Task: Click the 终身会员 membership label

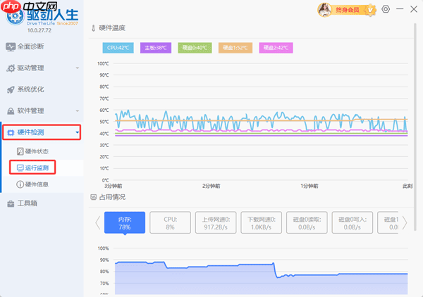Action: (348, 11)
